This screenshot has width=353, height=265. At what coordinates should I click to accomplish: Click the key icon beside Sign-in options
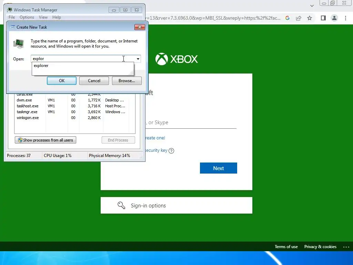click(x=121, y=205)
